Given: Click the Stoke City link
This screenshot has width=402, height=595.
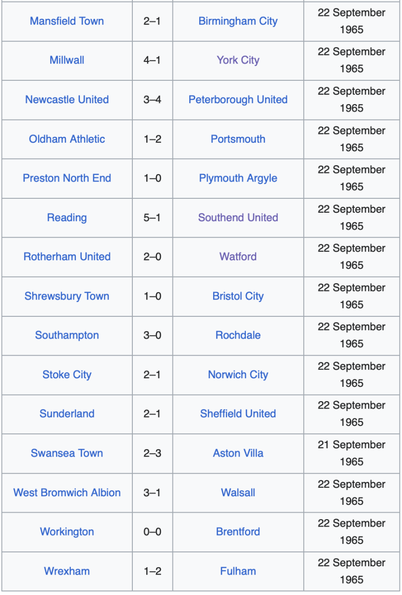Looking at the screenshot, I should point(67,375).
